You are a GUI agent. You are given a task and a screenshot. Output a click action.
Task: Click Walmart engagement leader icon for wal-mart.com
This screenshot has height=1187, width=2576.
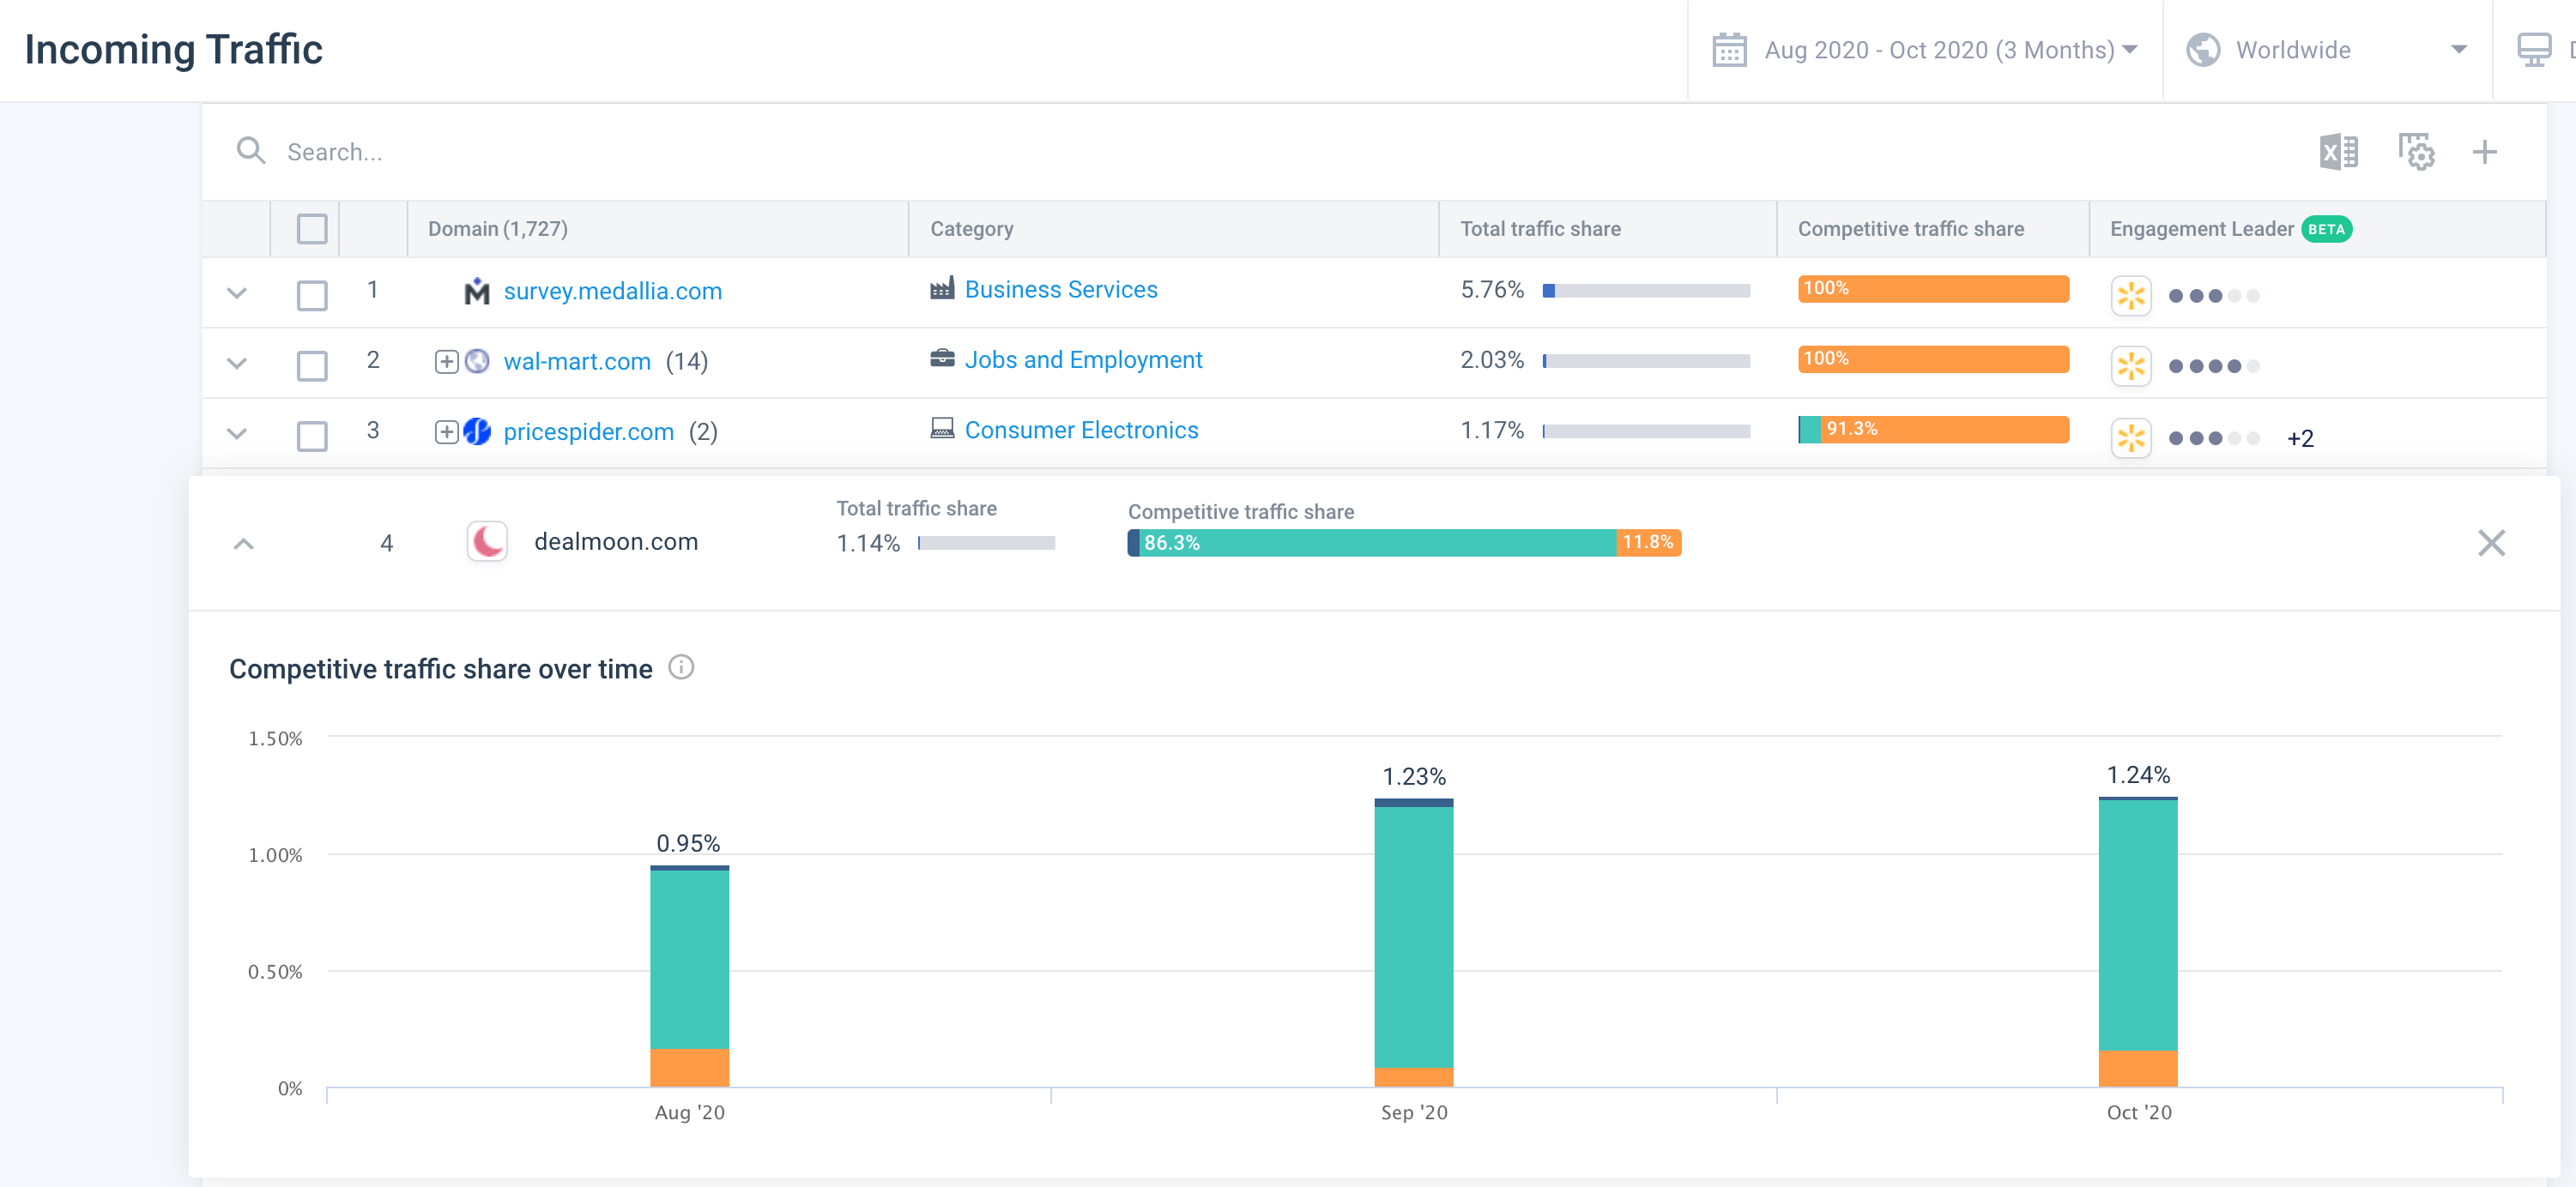pos(2131,365)
